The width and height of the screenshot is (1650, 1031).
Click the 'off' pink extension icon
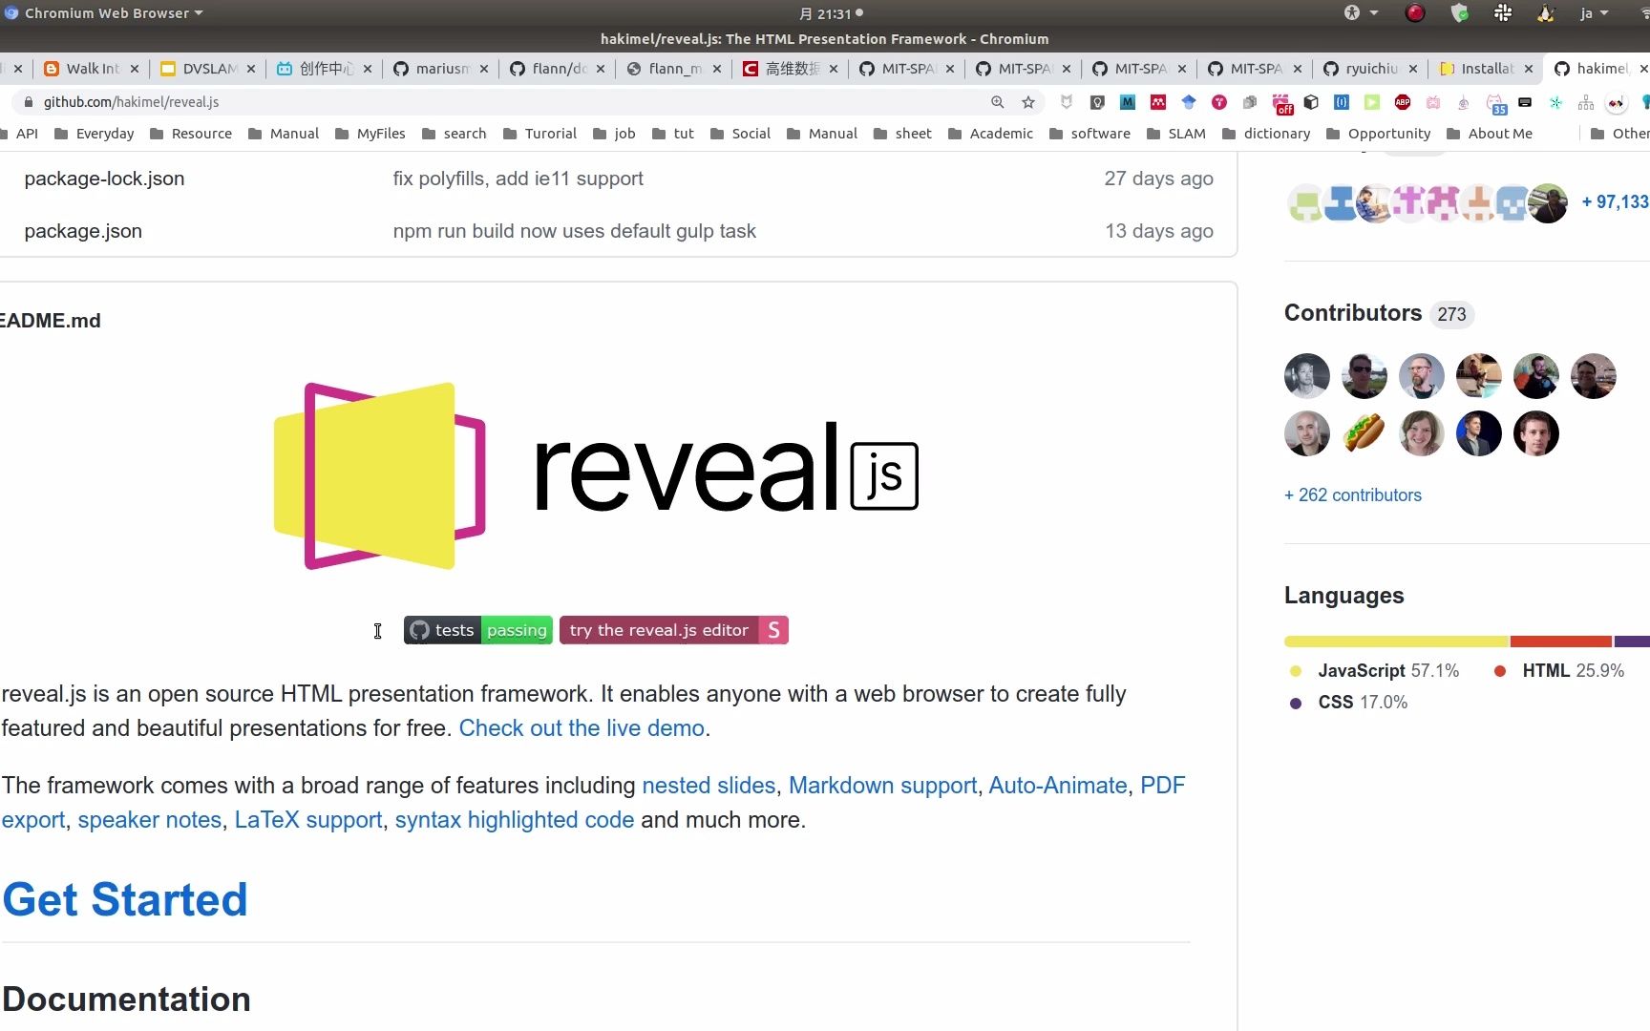(x=1282, y=102)
